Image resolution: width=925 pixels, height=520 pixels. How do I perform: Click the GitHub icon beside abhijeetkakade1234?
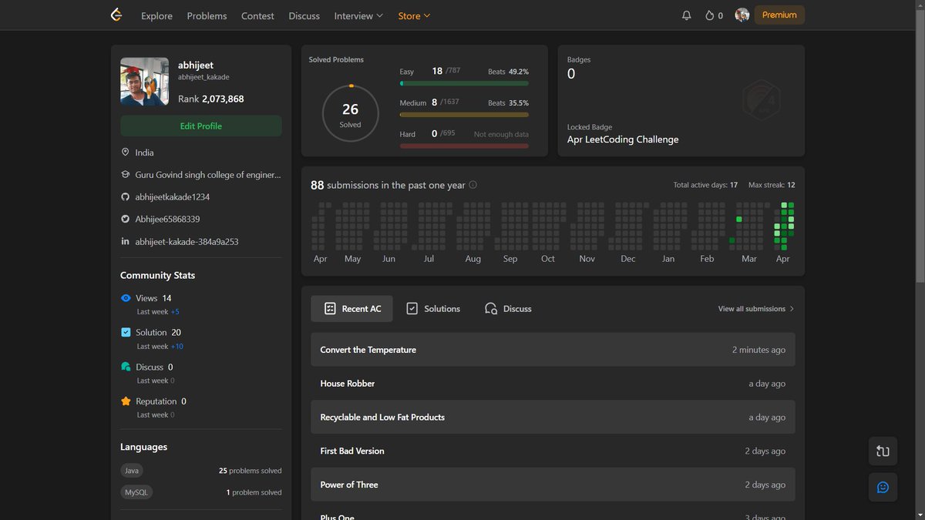(125, 197)
